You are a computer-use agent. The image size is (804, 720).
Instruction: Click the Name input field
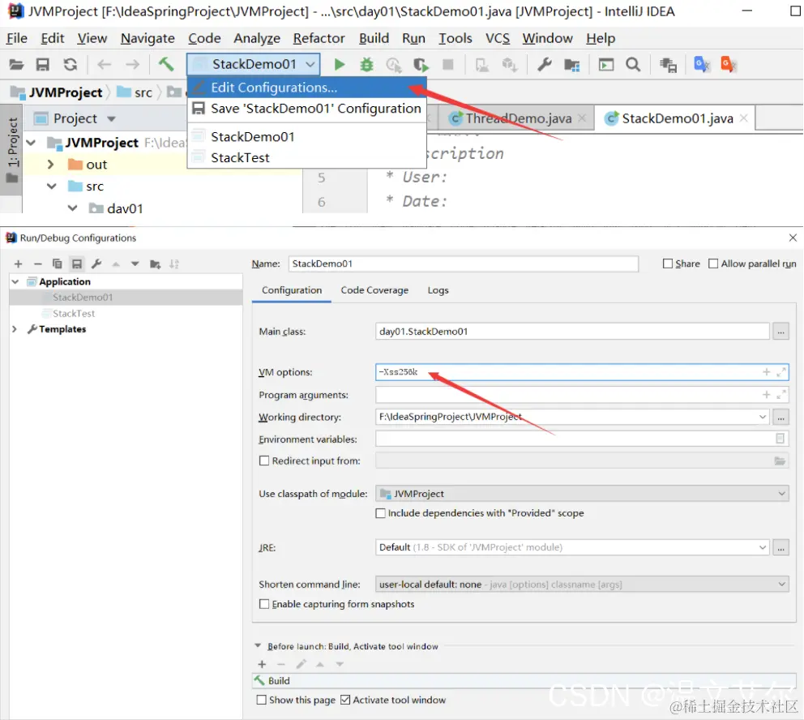click(x=463, y=264)
